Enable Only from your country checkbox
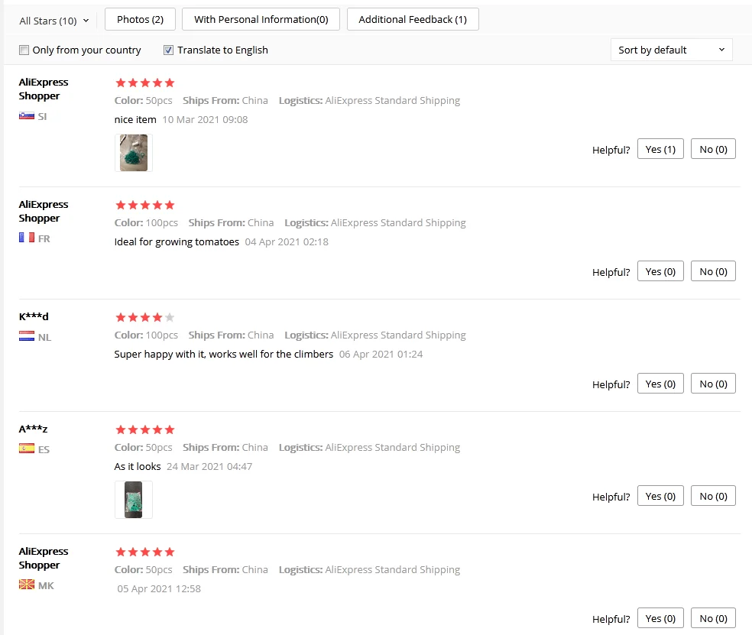The height and width of the screenshot is (635, 752). (x=24, y=50)
